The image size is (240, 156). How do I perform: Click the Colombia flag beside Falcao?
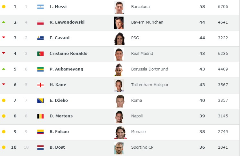40,132
